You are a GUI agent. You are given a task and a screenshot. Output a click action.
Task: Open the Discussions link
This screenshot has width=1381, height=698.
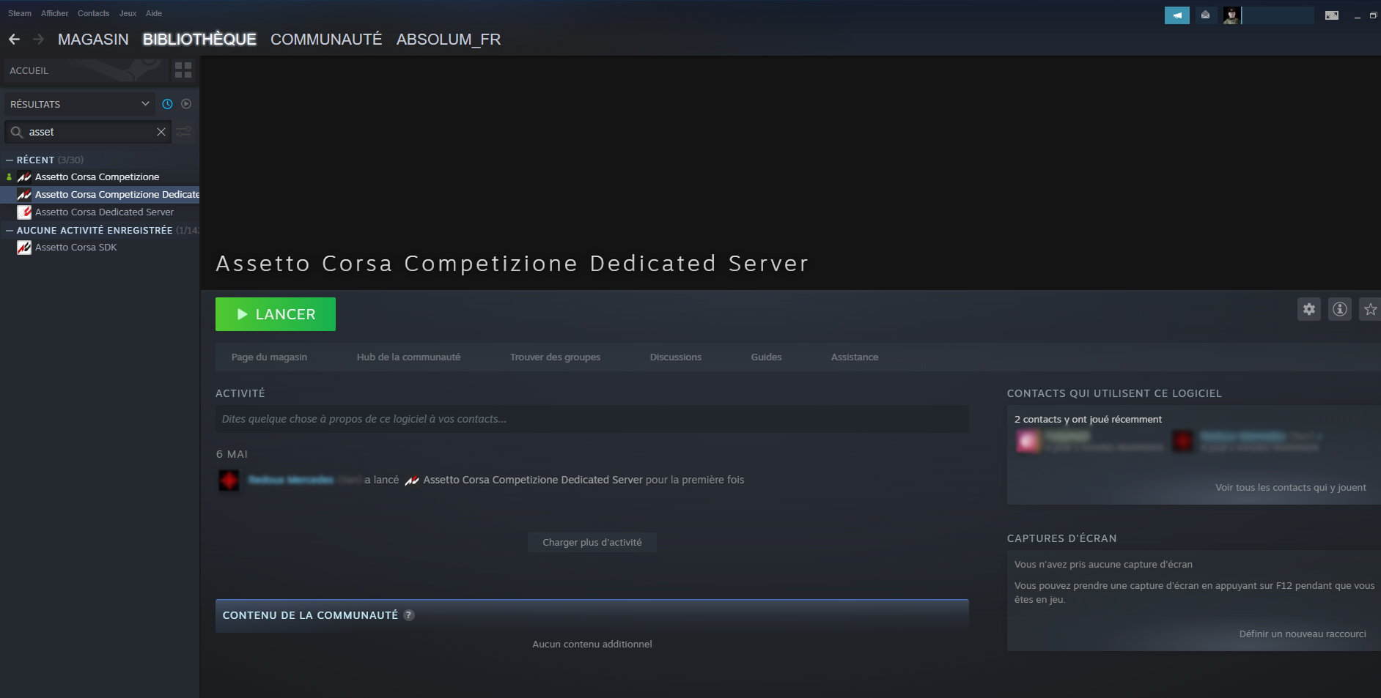(675, 357)
